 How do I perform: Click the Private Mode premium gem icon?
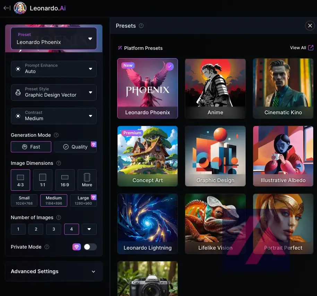77,247
